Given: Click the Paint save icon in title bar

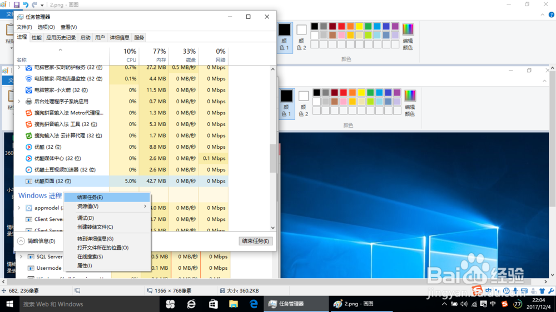Looking at the screenshot, I should point(17,4).
